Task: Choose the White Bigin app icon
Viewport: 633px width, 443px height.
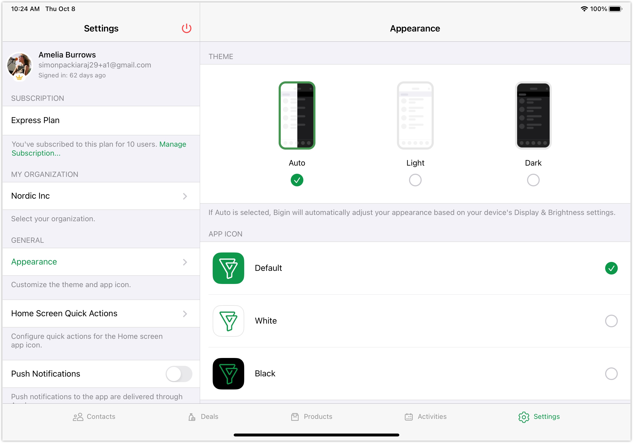Action: click(x=228, y=321)
